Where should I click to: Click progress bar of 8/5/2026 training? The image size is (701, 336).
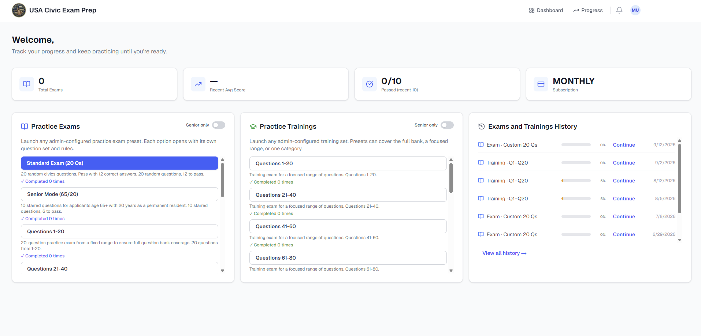point(576,199)
